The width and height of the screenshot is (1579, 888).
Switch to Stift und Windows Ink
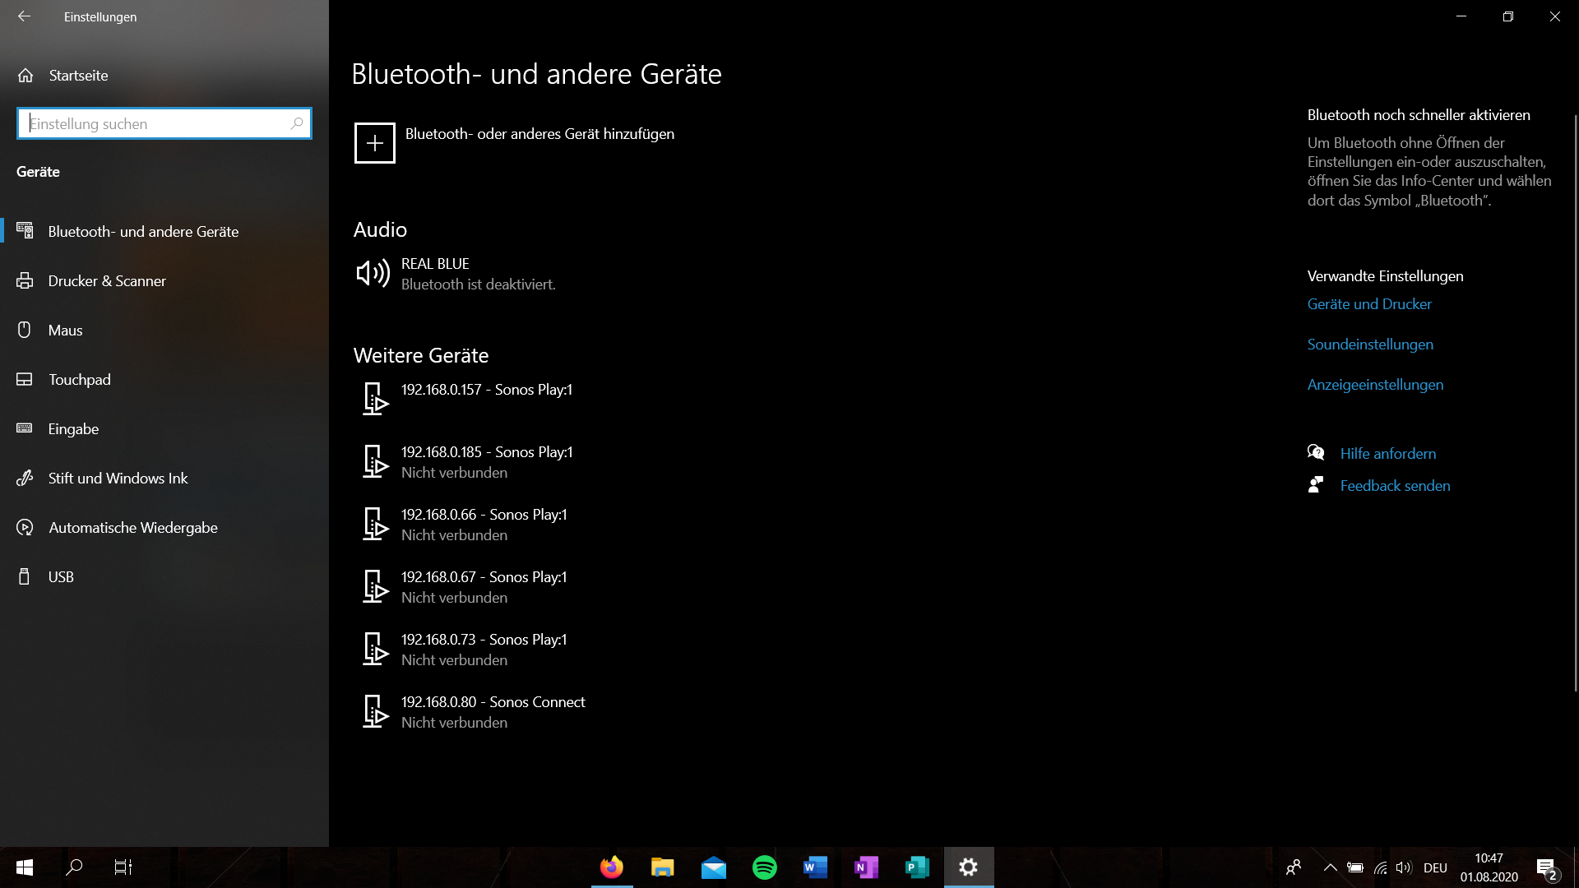point(118,479)
